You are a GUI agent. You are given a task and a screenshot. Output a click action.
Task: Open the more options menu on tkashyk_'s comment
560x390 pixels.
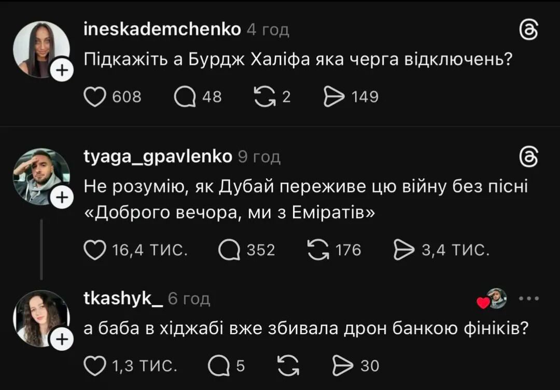point(528,297)
